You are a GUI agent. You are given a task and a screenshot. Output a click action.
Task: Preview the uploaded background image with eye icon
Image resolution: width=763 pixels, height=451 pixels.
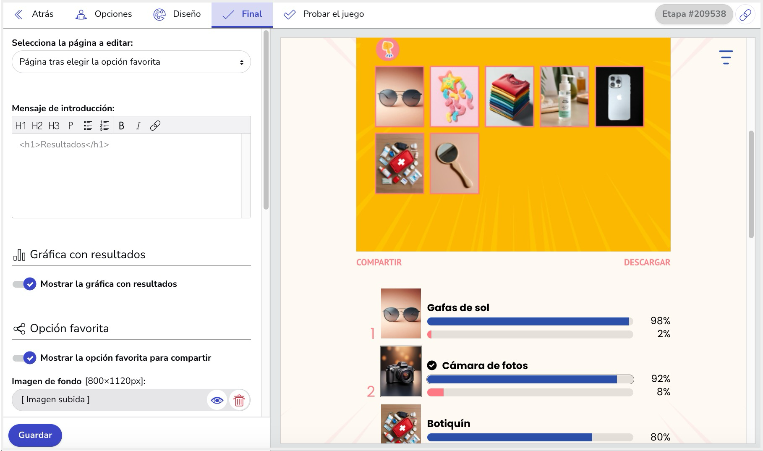coord(217,401)
